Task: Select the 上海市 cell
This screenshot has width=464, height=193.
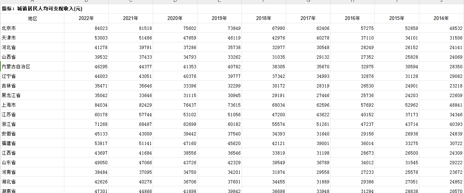Action: point(9,105)
